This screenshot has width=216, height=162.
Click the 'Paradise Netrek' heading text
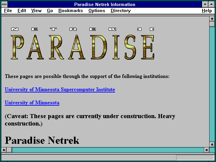pos(42,140)
